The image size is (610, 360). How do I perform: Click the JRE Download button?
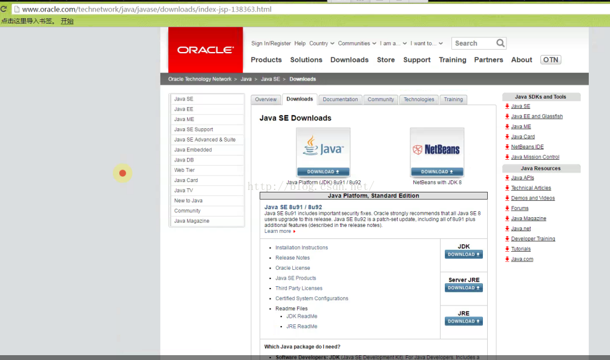tap(464, 321)
